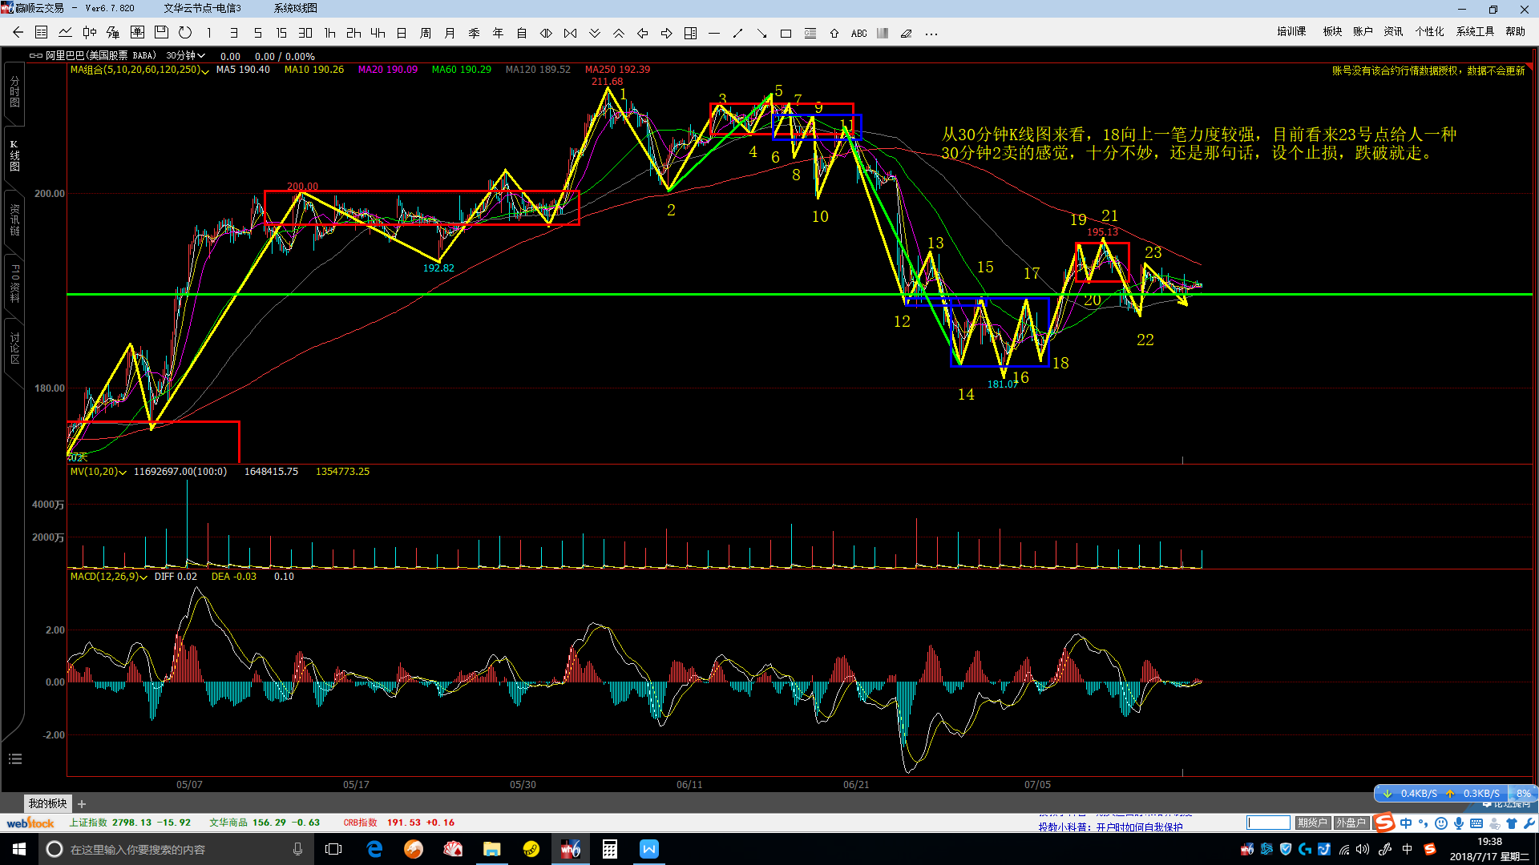Click the 期货户 button

[1313, 823]
